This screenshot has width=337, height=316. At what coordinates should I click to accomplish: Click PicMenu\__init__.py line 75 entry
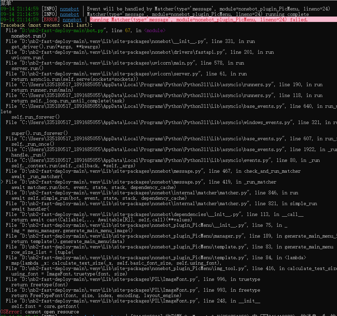point(147,225)
